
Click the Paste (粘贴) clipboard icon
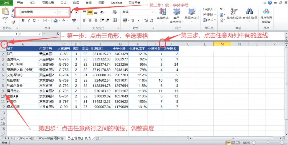5,11
